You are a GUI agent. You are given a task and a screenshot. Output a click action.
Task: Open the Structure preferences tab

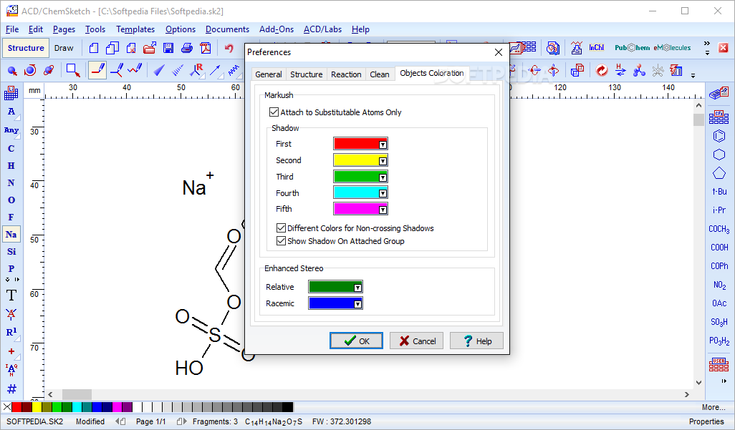[x=306, y=74]
